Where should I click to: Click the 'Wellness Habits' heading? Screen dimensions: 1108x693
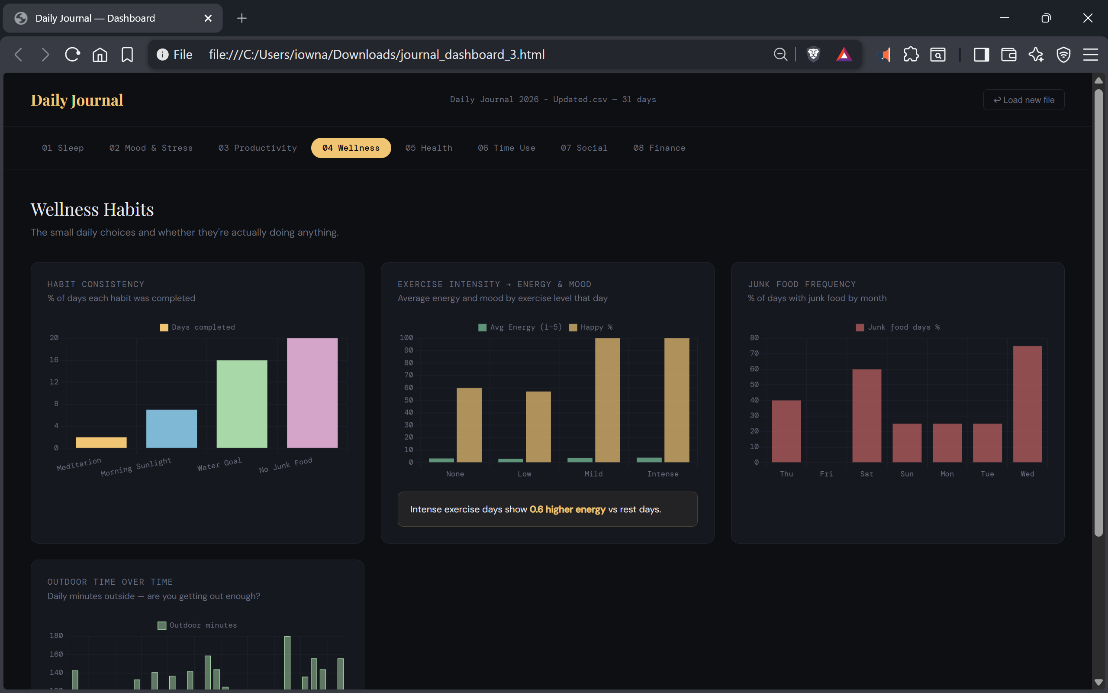[x=92, y=210]
